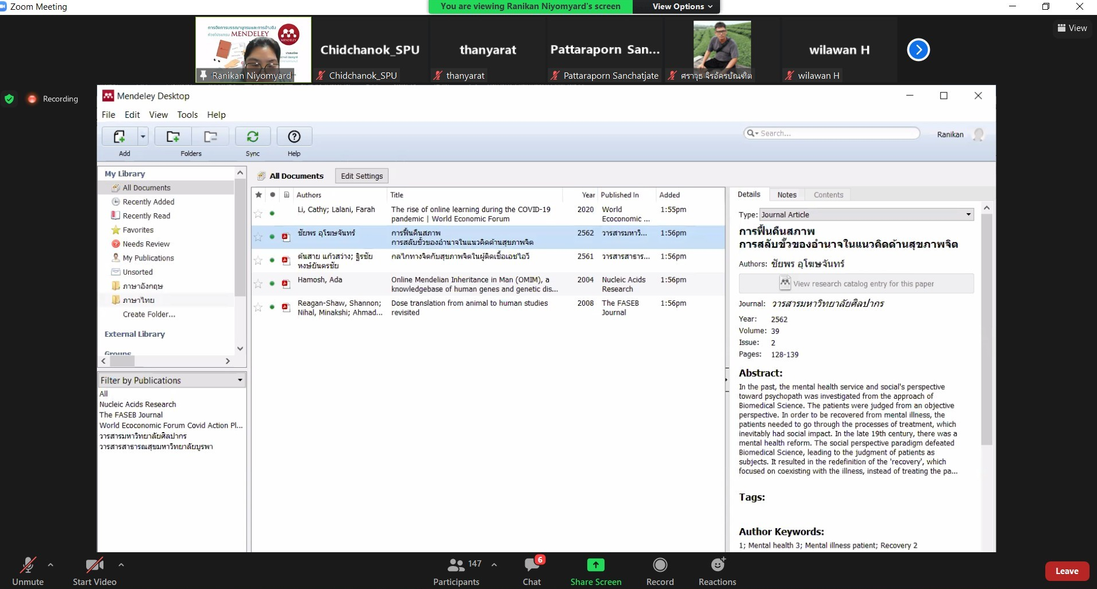
Task: Star the Hamosh, Ada document
Action: click(258, 284)
